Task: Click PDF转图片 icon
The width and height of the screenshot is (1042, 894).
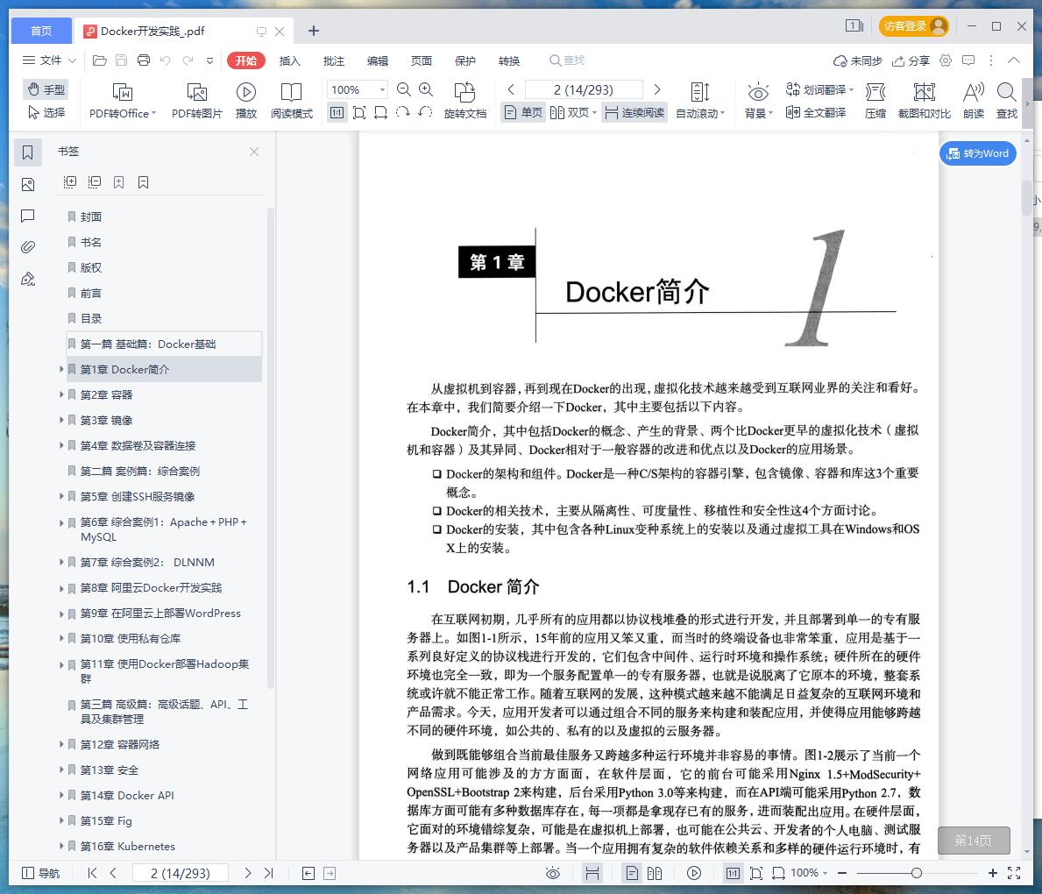Action: pos(196,101)
